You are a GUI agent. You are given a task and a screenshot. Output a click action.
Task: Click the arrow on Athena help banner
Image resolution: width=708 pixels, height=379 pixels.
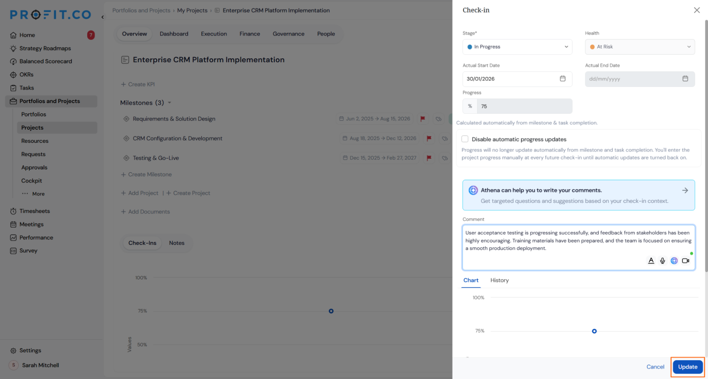[x=685, y=190]
